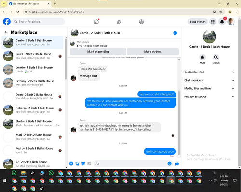Attach a photo file in composer
Image resolution: width=241 pixels, height=192 pixels.
point(77,164)
